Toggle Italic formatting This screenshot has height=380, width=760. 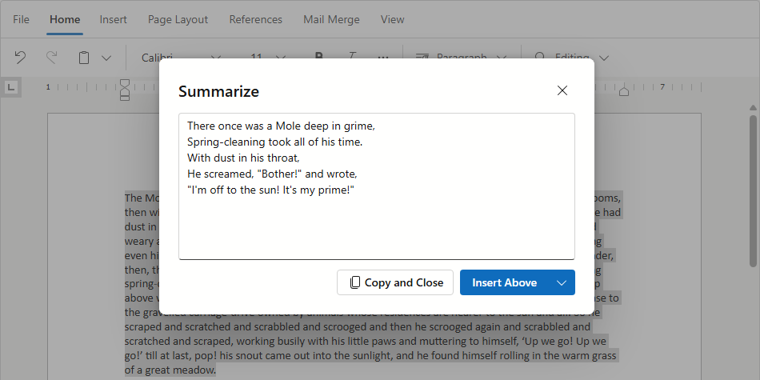pyautogui.click(x=351, y=57)
